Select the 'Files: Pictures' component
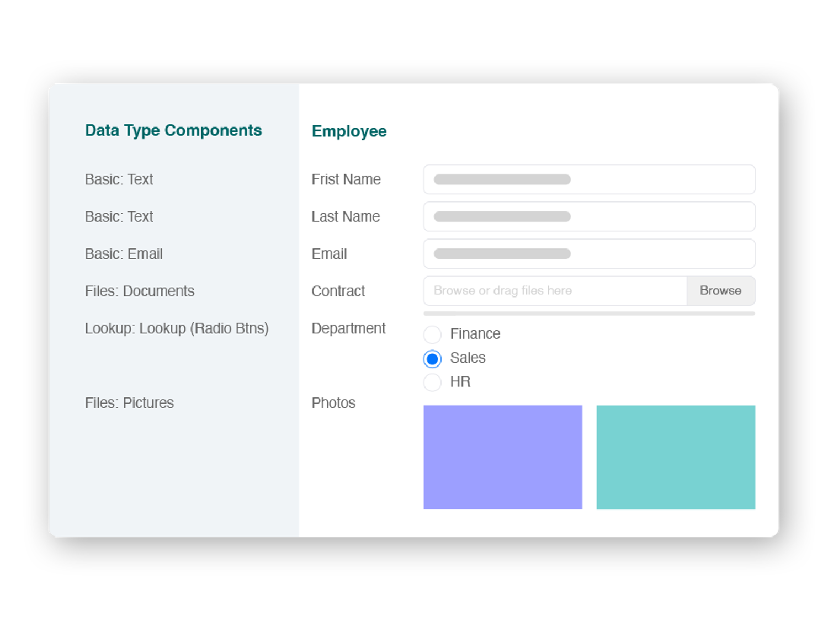 coord(129,403)
